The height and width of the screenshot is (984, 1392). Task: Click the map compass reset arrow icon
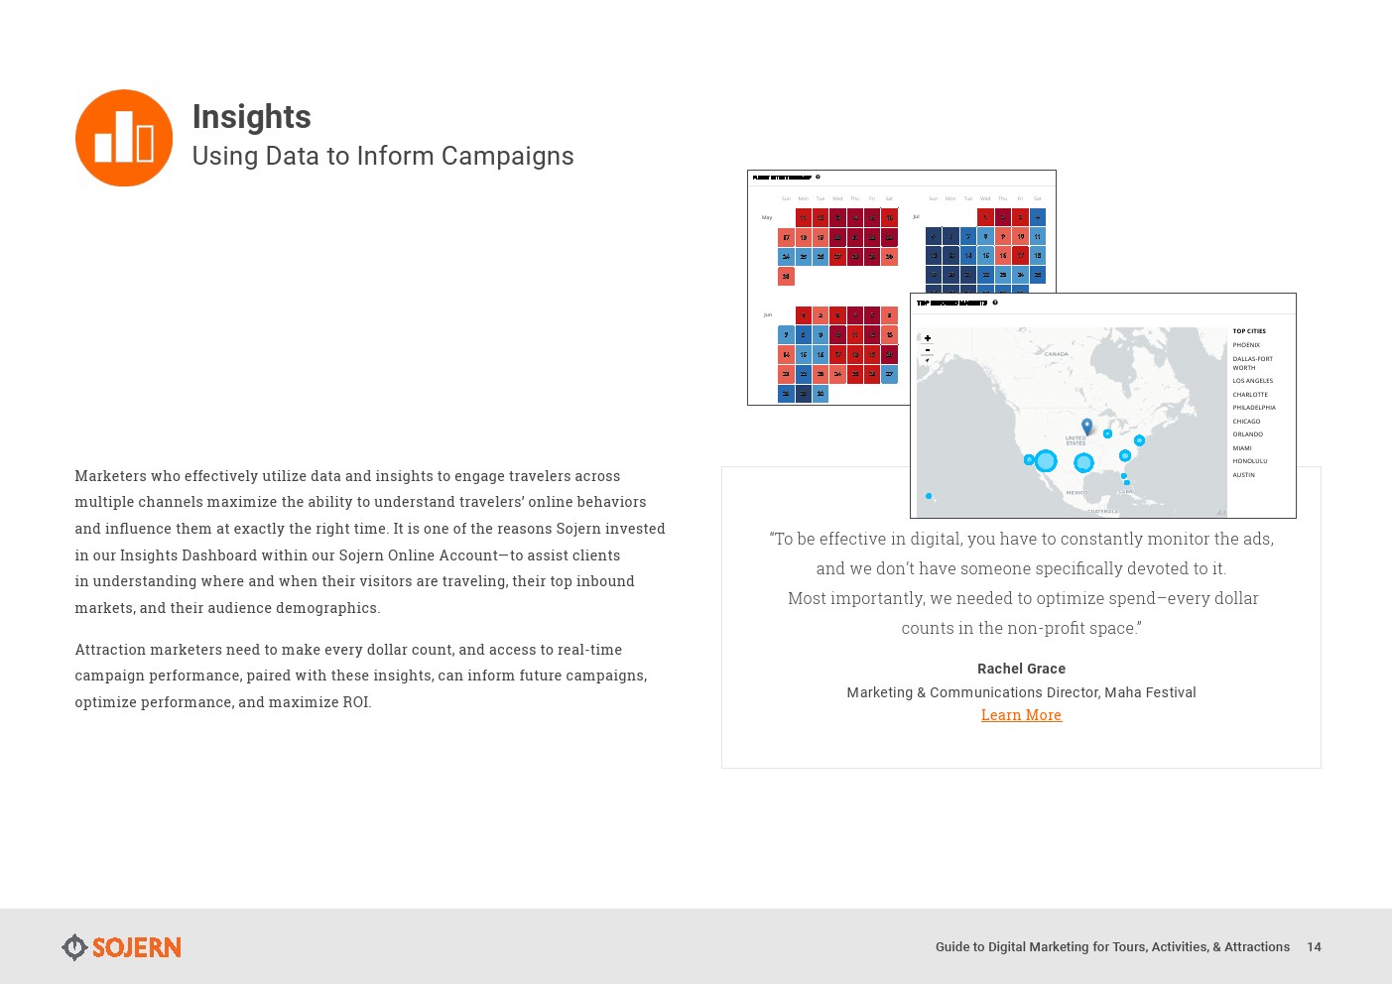pos(928,360)
